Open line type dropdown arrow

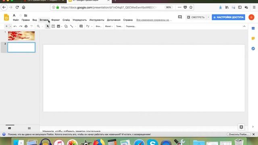75,26
